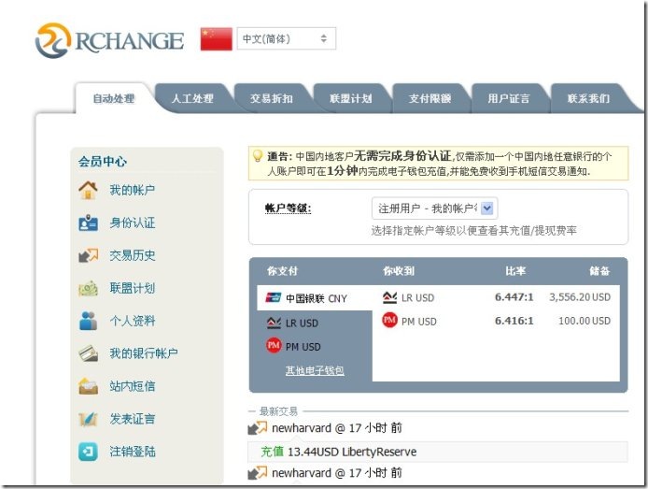648x489 pixels.
Task: Click the envelope icon for 站内短信
Action: 88,386
